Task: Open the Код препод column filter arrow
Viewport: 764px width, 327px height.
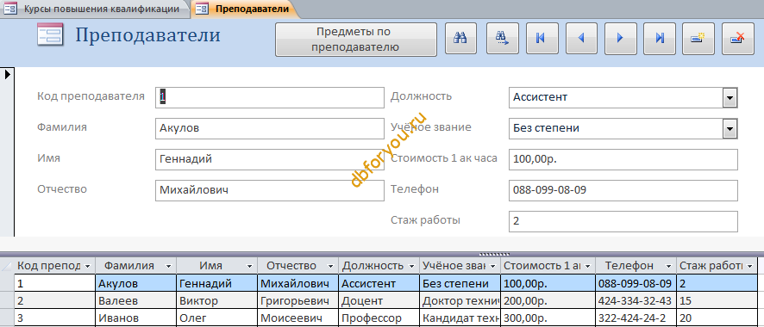Action: (x=88, y=266)
